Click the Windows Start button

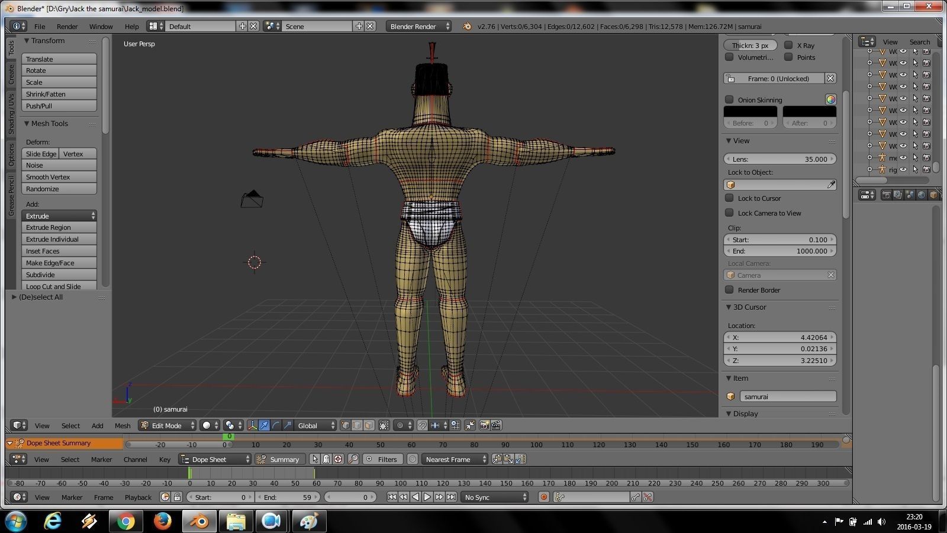coord(16,521)
